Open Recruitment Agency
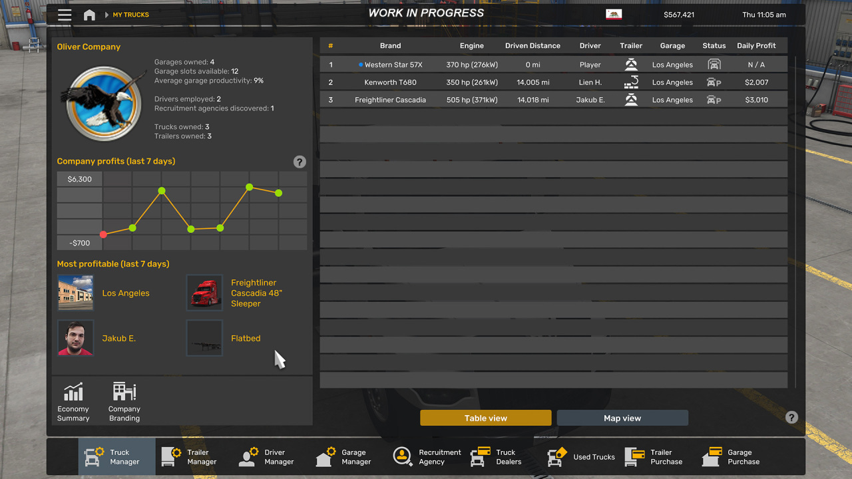Viewport: 852px width, 479px height. pos(426,456)
